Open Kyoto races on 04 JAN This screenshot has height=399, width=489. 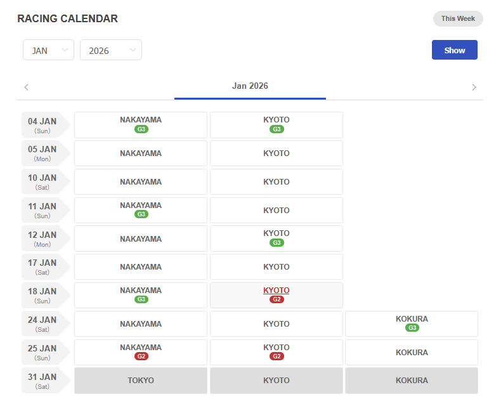tap(277, 125)
